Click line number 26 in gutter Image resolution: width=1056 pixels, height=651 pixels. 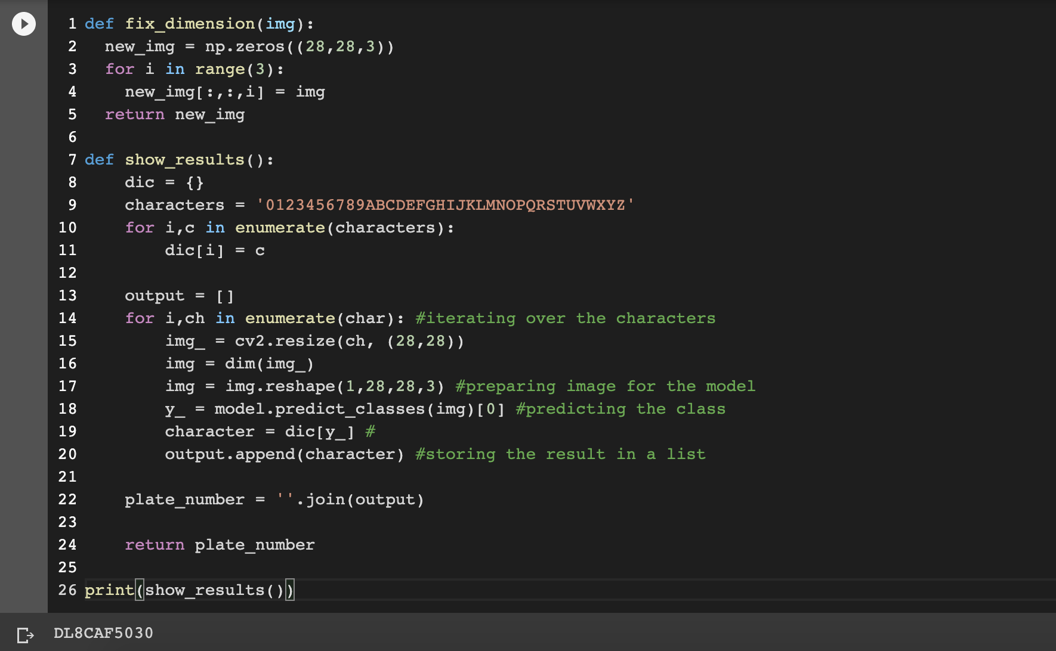pyautogui.click(x=67, y=590)
